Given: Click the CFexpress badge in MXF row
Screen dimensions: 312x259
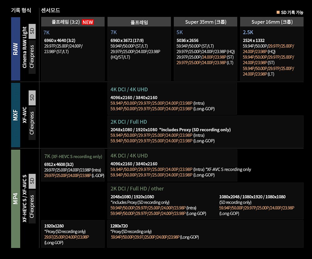Looking at the screenshot, I should 32,123.
